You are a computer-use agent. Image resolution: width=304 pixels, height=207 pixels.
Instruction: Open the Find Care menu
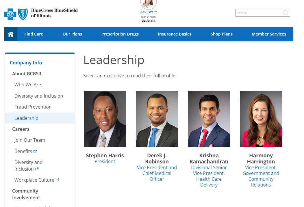coord(34,34)
